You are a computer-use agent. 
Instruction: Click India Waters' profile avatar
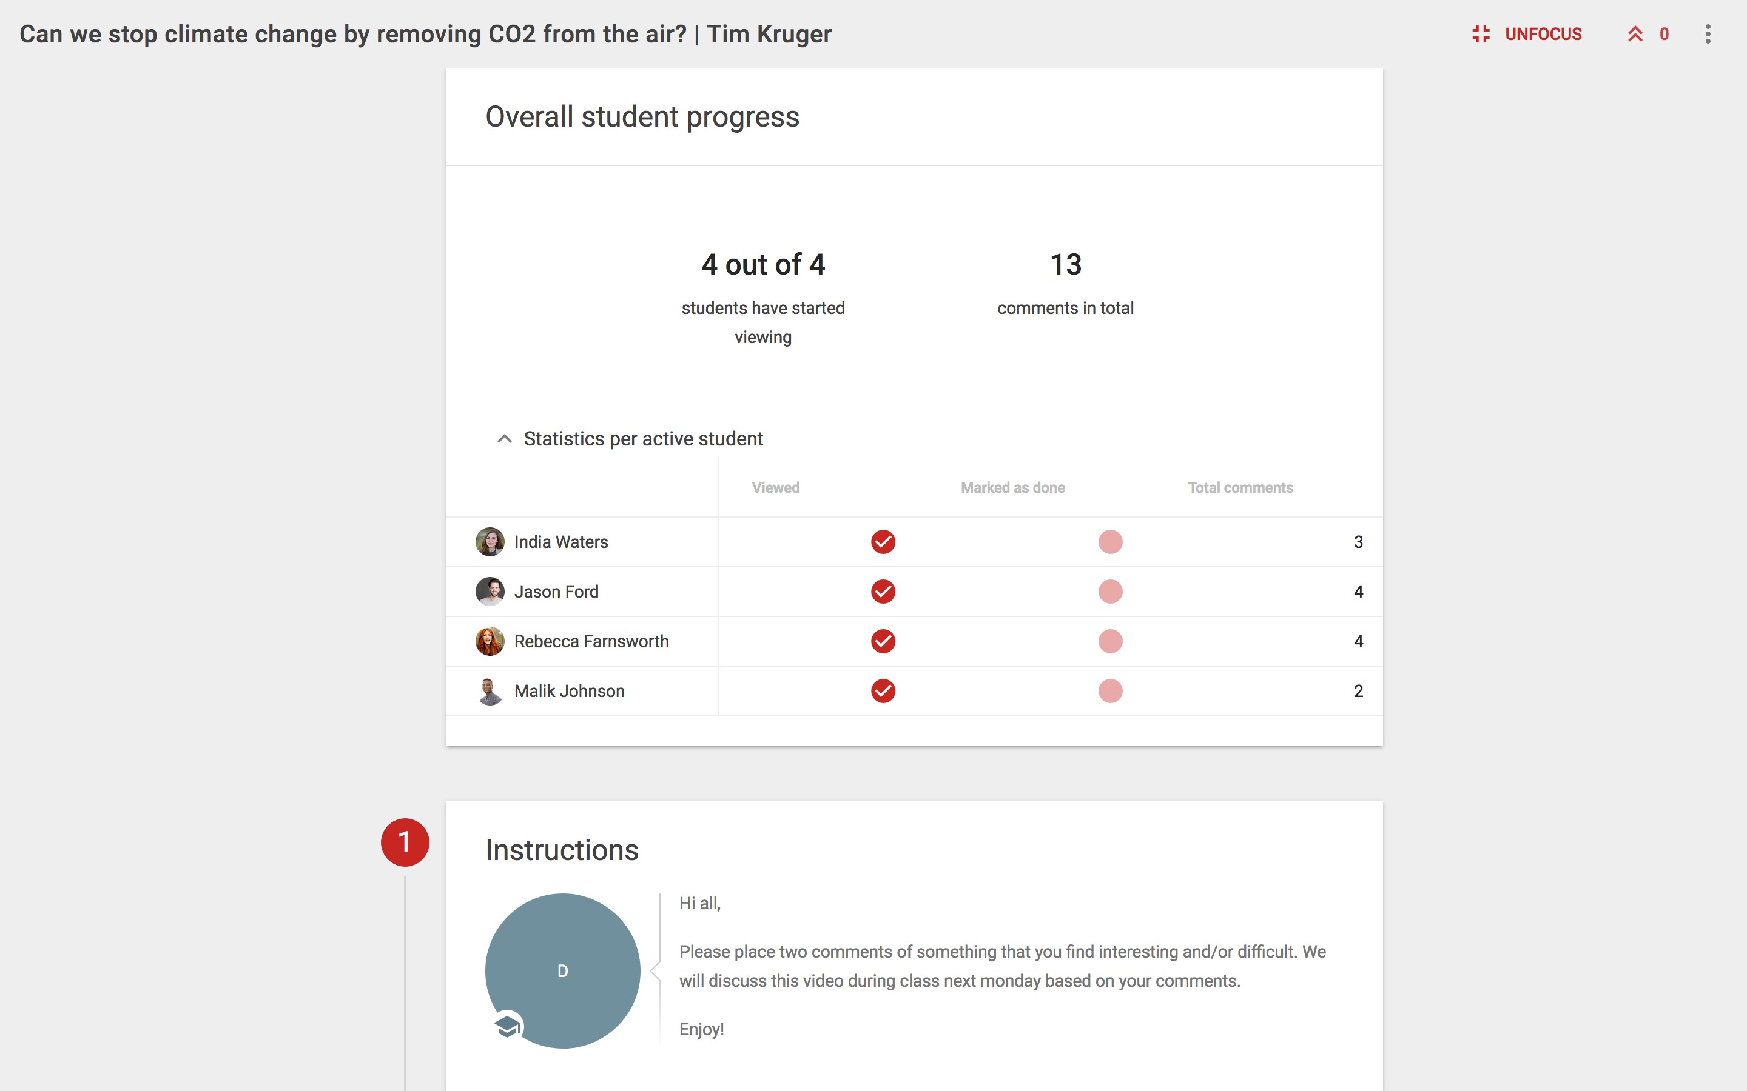pyautogui.click(x=490, y=542)
